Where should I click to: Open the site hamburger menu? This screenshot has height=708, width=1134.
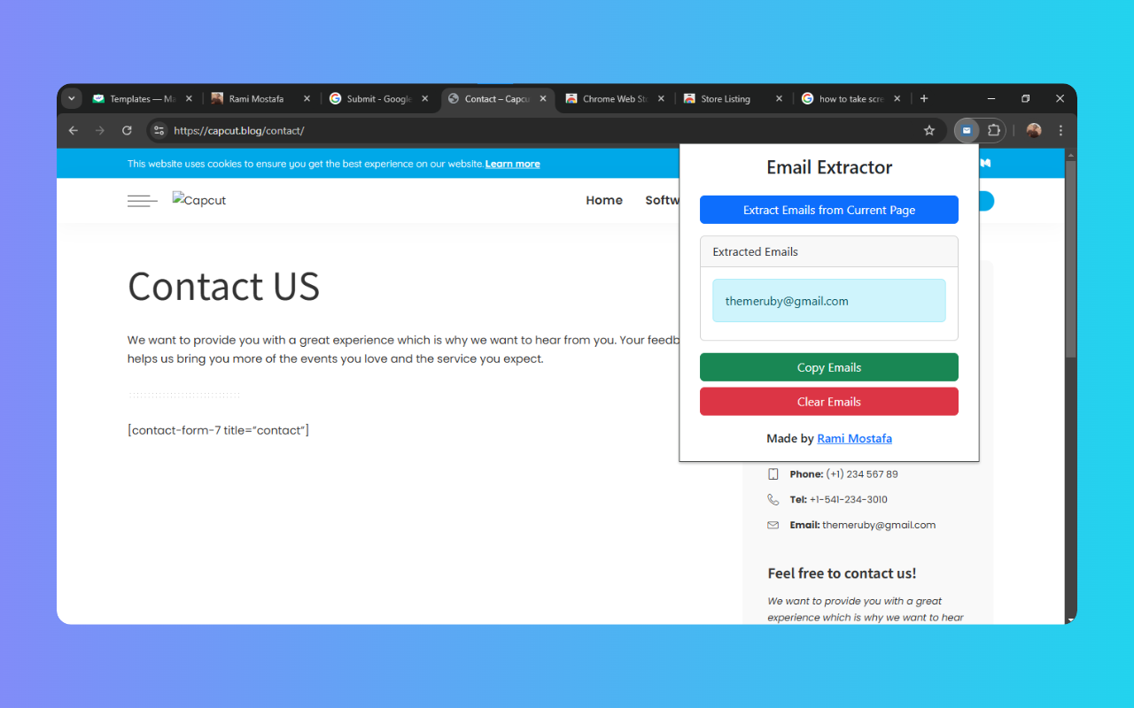pos(142,200)
